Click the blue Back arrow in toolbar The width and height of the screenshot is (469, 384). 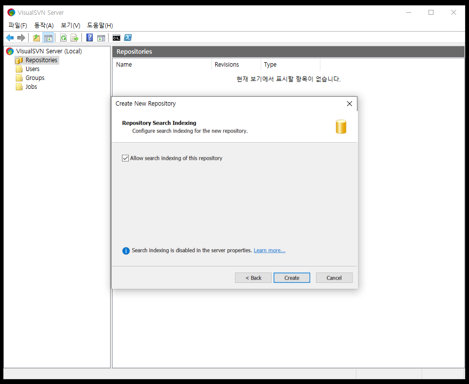(x=10, y=38)
